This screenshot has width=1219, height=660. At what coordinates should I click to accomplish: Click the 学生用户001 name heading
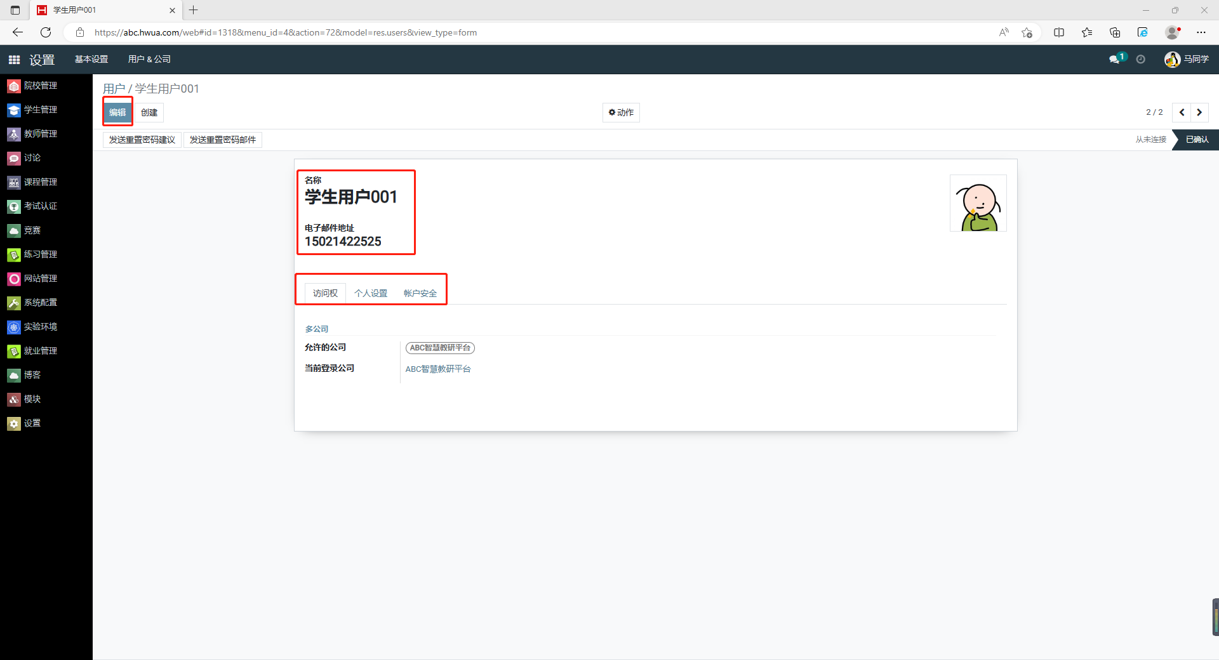point(351,197)
